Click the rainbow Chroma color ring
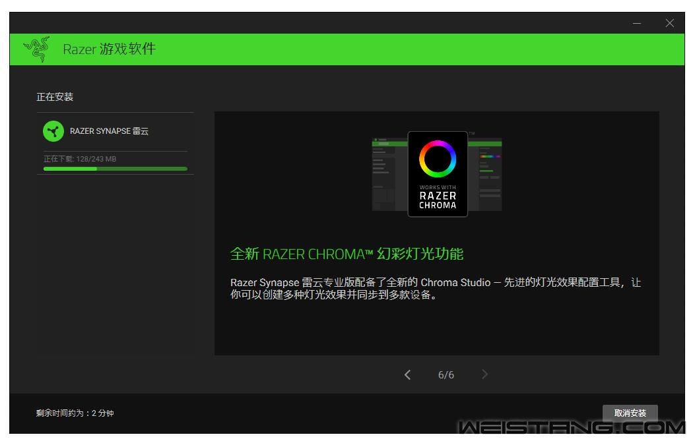 pyautogui.click(x=437, y=159)
